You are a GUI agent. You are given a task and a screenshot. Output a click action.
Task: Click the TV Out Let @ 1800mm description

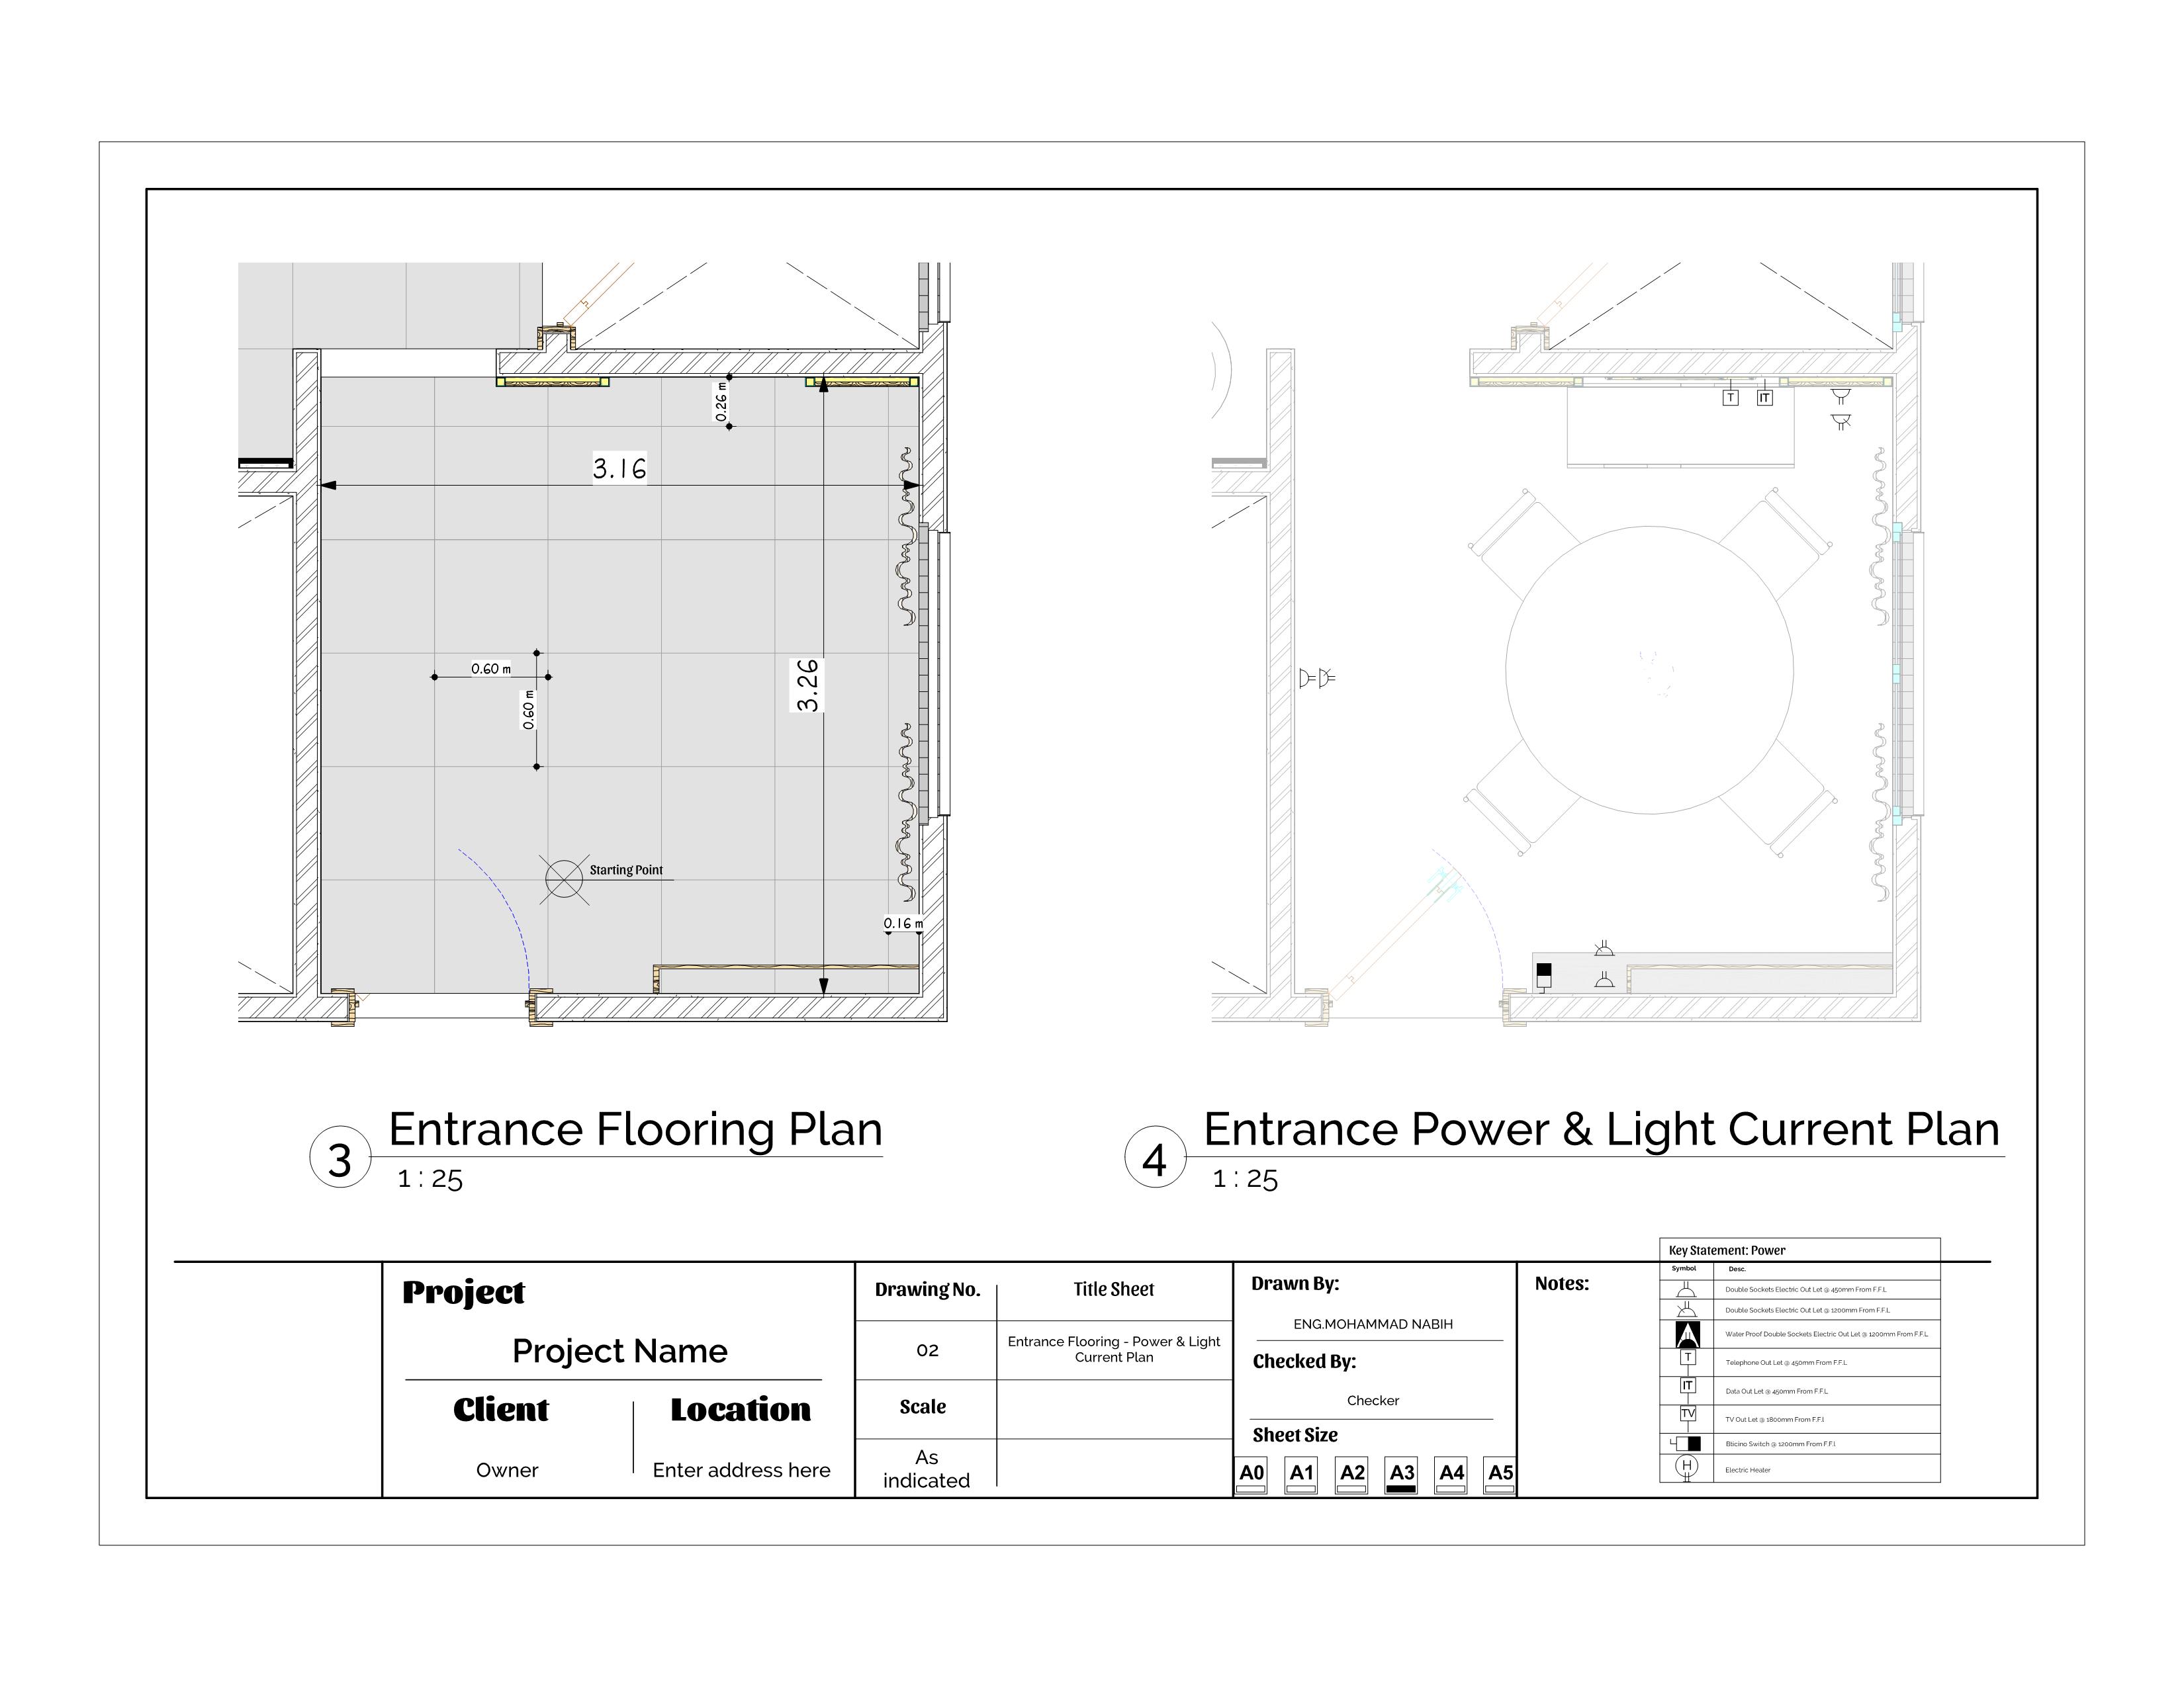point(1775,1419)
